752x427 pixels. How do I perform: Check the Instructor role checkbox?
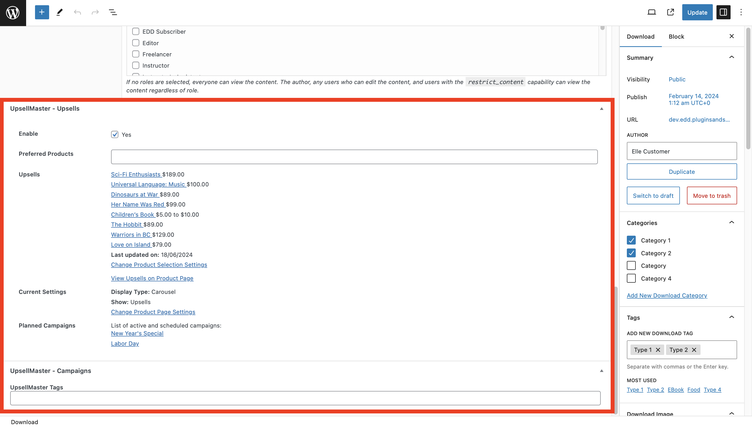pyautogui.click(x=136, y=65)
